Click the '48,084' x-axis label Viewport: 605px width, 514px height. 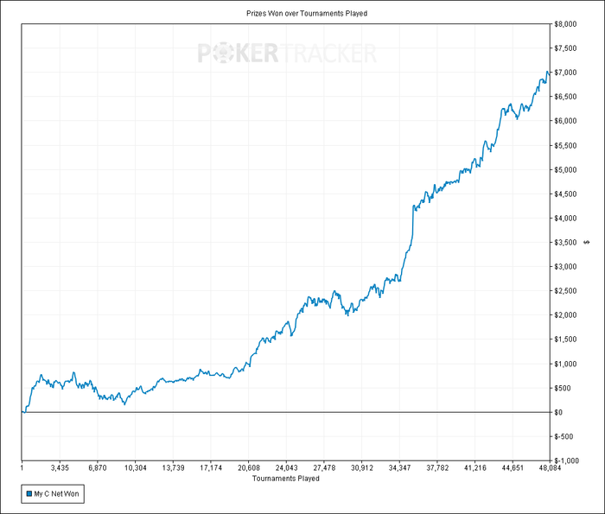pyautogui.click(x=550, y=468)
